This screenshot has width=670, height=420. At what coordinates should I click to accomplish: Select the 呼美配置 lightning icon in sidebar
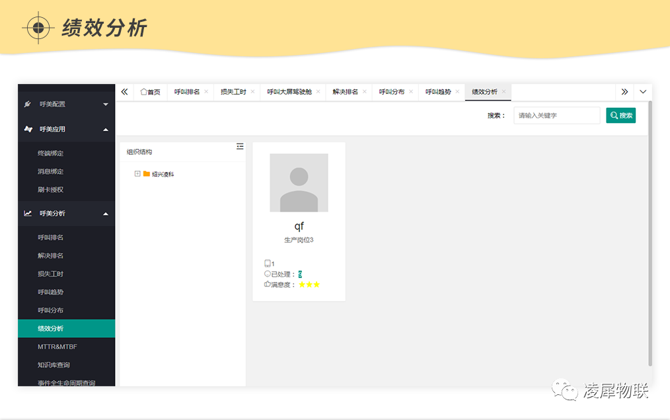click(26, 104)
